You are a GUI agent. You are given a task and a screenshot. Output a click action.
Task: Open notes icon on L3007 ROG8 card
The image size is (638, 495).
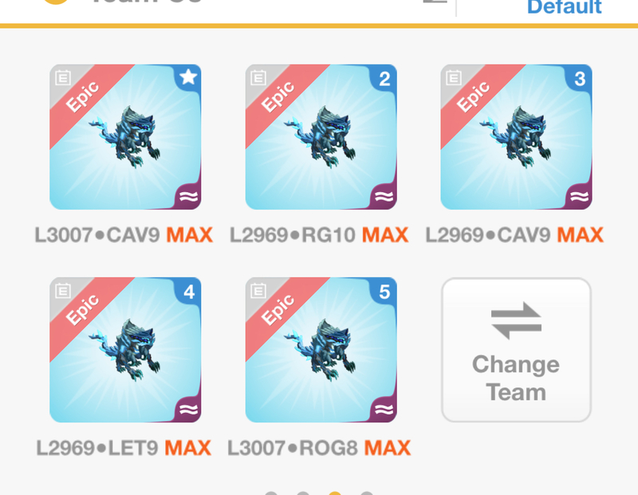258,291
